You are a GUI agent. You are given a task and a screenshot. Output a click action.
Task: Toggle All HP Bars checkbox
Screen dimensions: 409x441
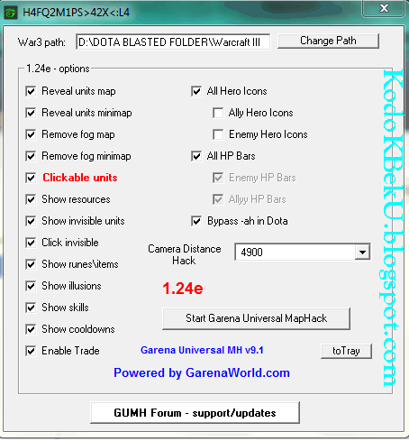pos(196,156)
